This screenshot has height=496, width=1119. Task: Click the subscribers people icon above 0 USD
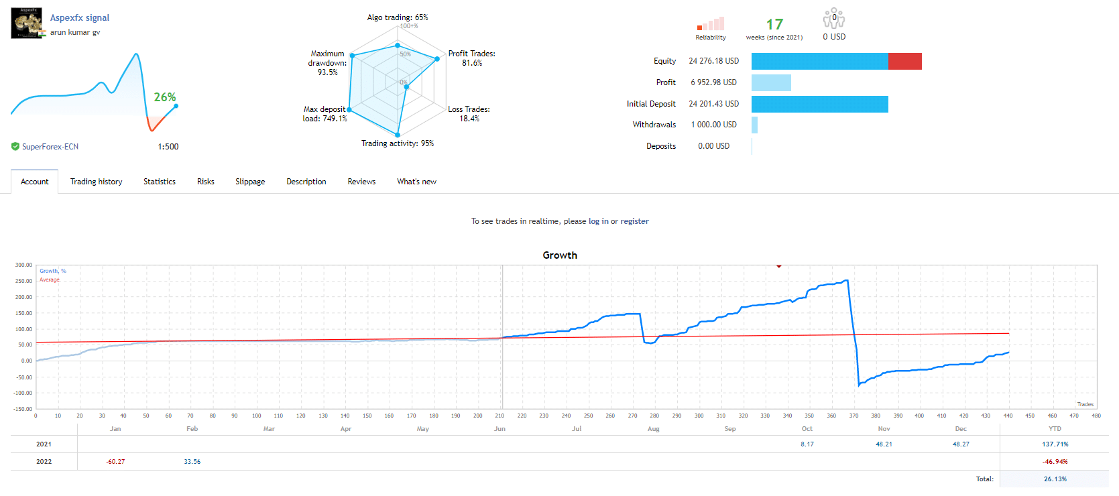(834, 19)
